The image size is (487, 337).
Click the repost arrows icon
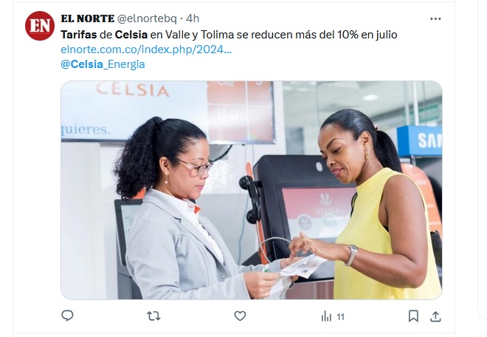point(153,316)
